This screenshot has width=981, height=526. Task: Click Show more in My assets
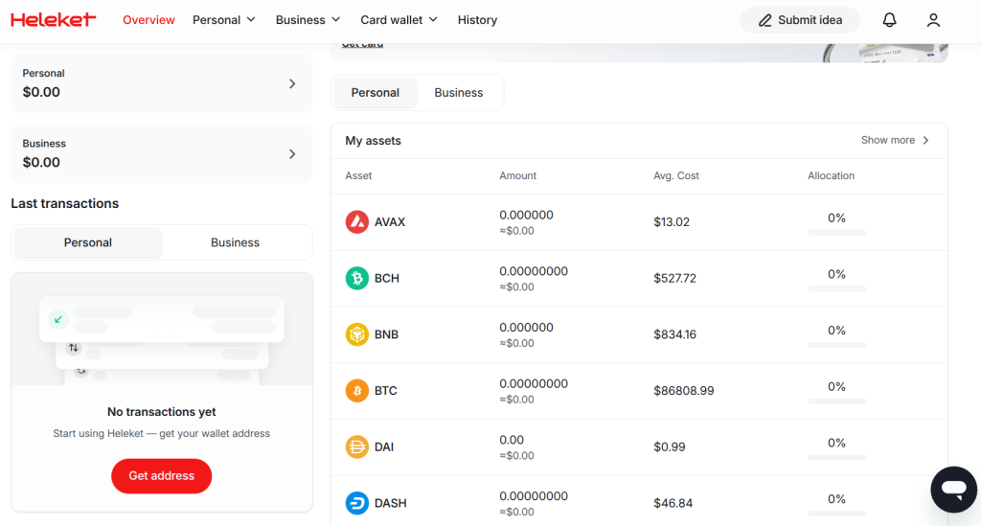(895, 141)
